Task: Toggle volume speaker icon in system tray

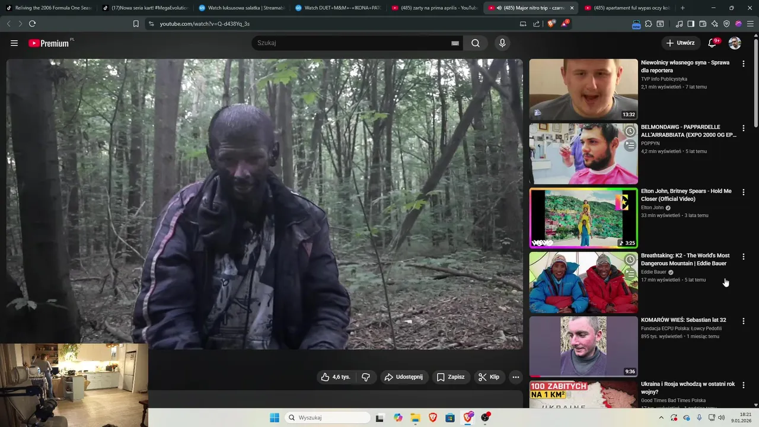Action: [x=722, y=418]
